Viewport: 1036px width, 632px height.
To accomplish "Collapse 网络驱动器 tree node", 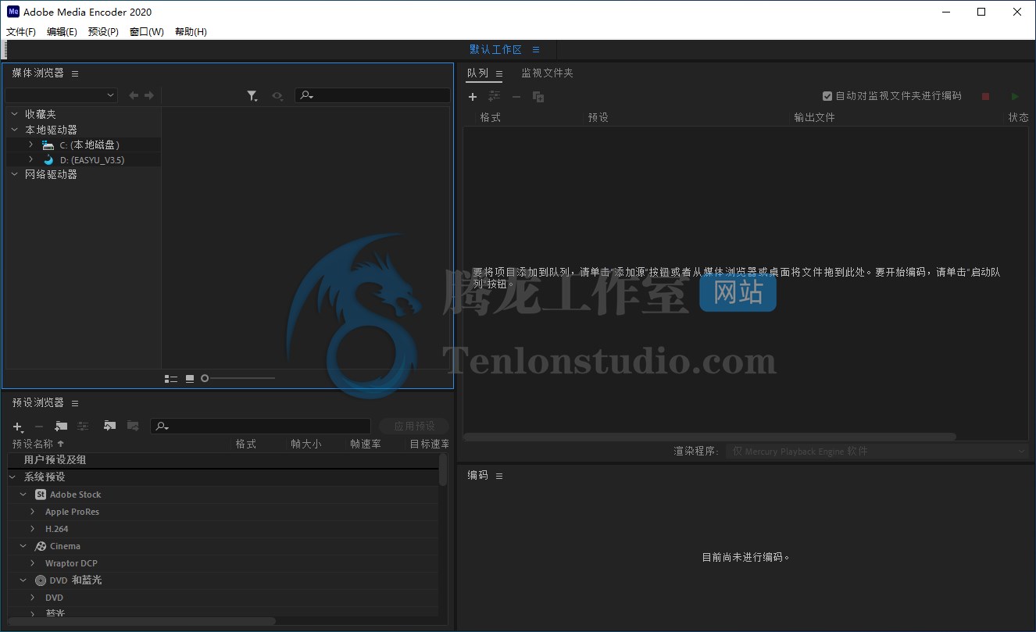I will pyautogui.click(x=15, y=174).
